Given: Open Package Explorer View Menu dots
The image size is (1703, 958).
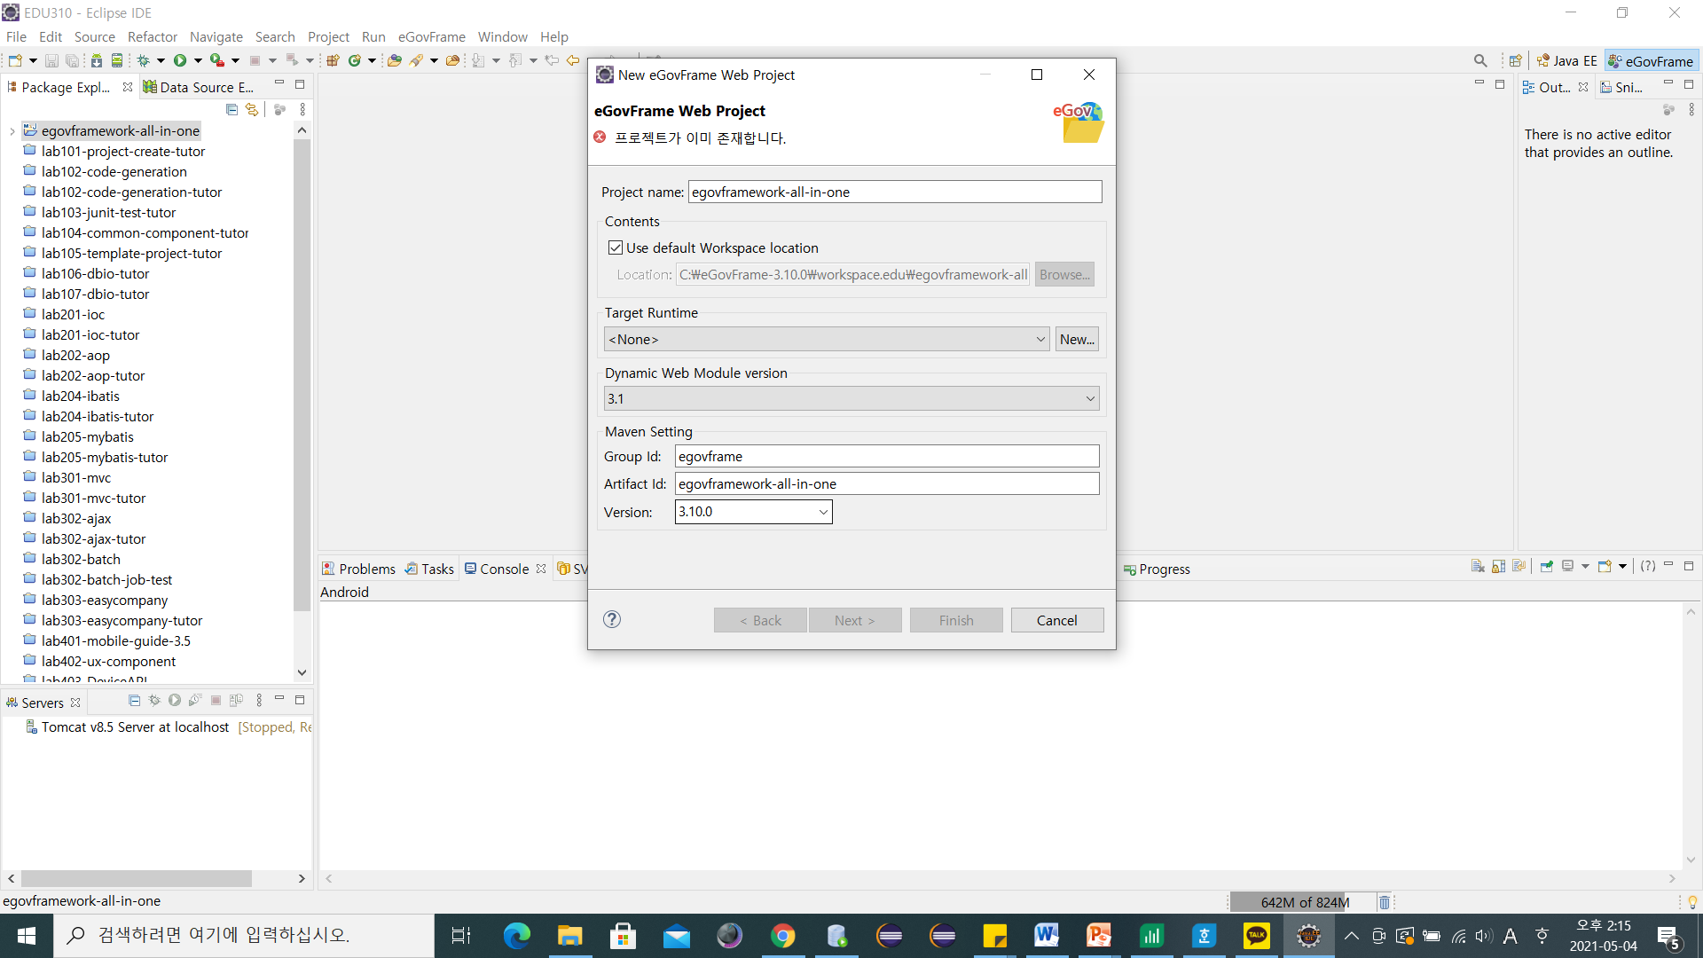Looking at the screenshot, I should point(302,109).
